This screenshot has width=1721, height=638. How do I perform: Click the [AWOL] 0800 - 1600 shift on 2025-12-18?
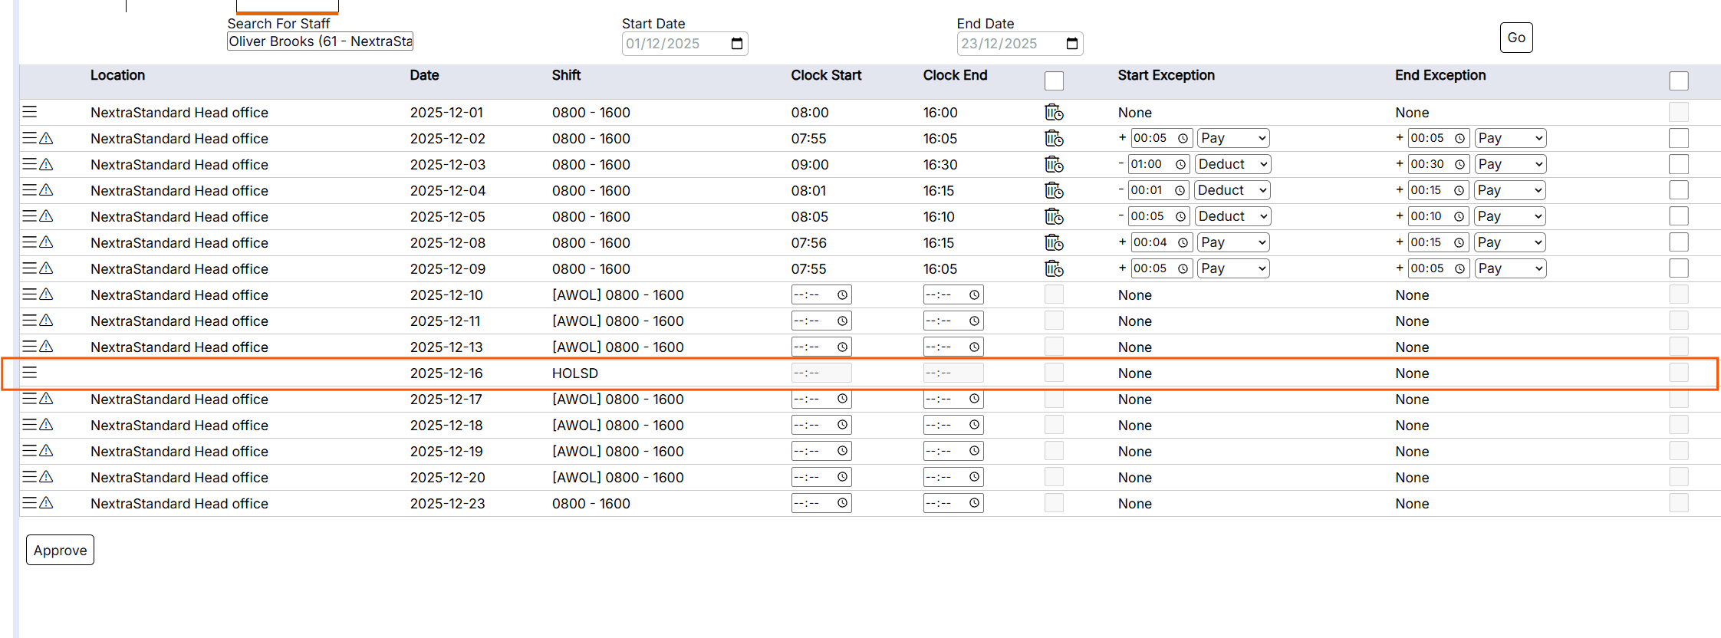(x=618, y=425)
